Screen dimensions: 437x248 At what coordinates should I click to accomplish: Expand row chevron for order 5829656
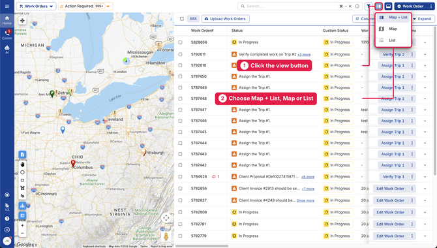coord(425,42)
